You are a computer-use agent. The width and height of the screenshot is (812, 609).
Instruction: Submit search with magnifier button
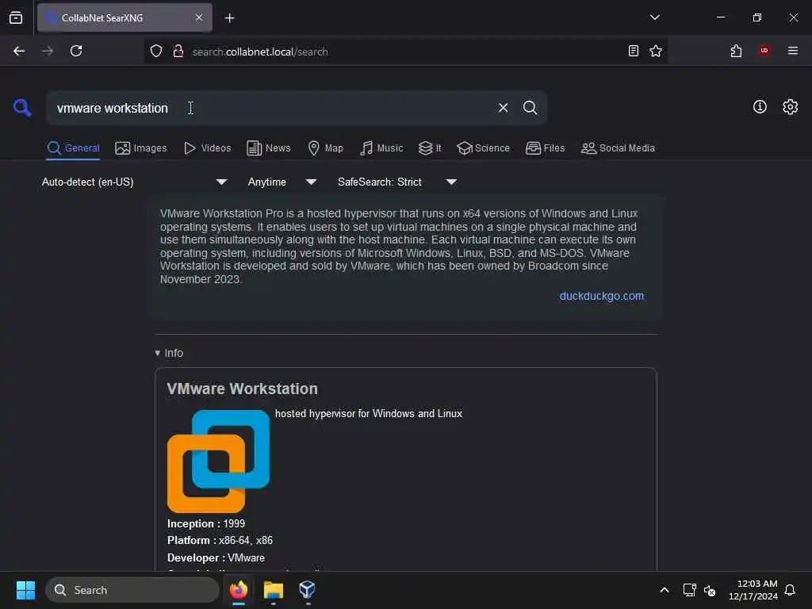(x=530, y=108)
